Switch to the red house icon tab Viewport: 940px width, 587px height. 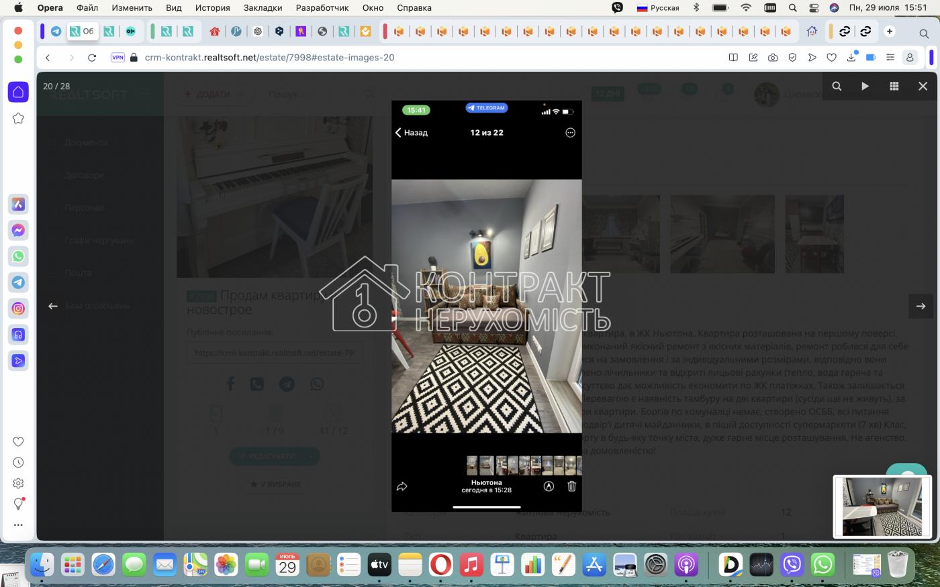pyautogui.click(x=215, y=32)
